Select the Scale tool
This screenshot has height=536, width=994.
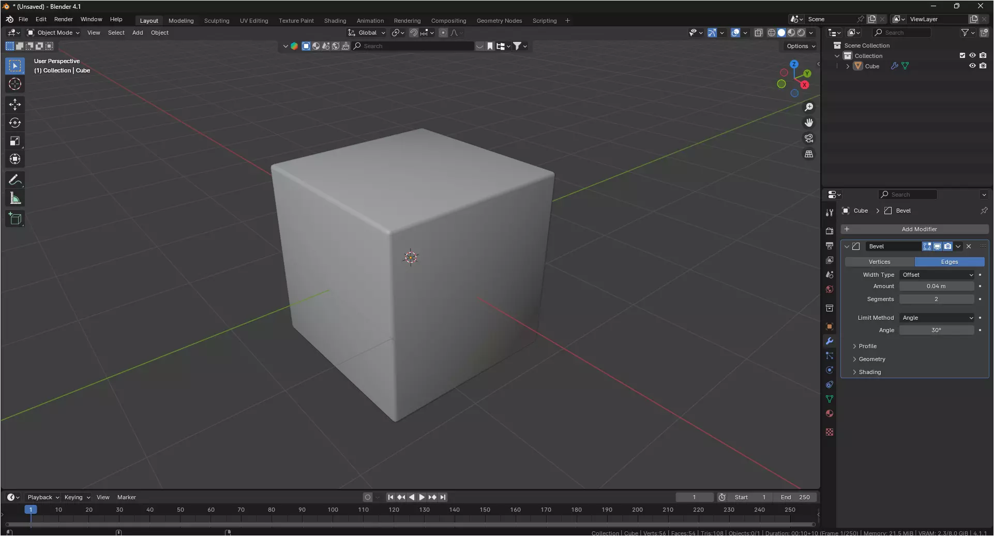click(15, 141)
